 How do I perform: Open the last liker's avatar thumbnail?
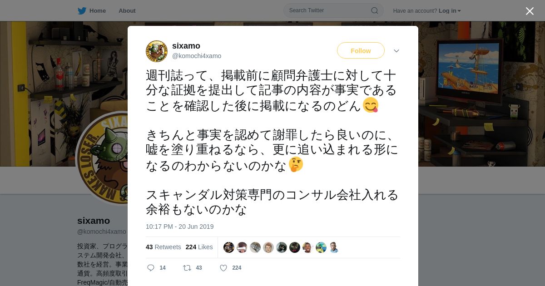coord(334,247)
